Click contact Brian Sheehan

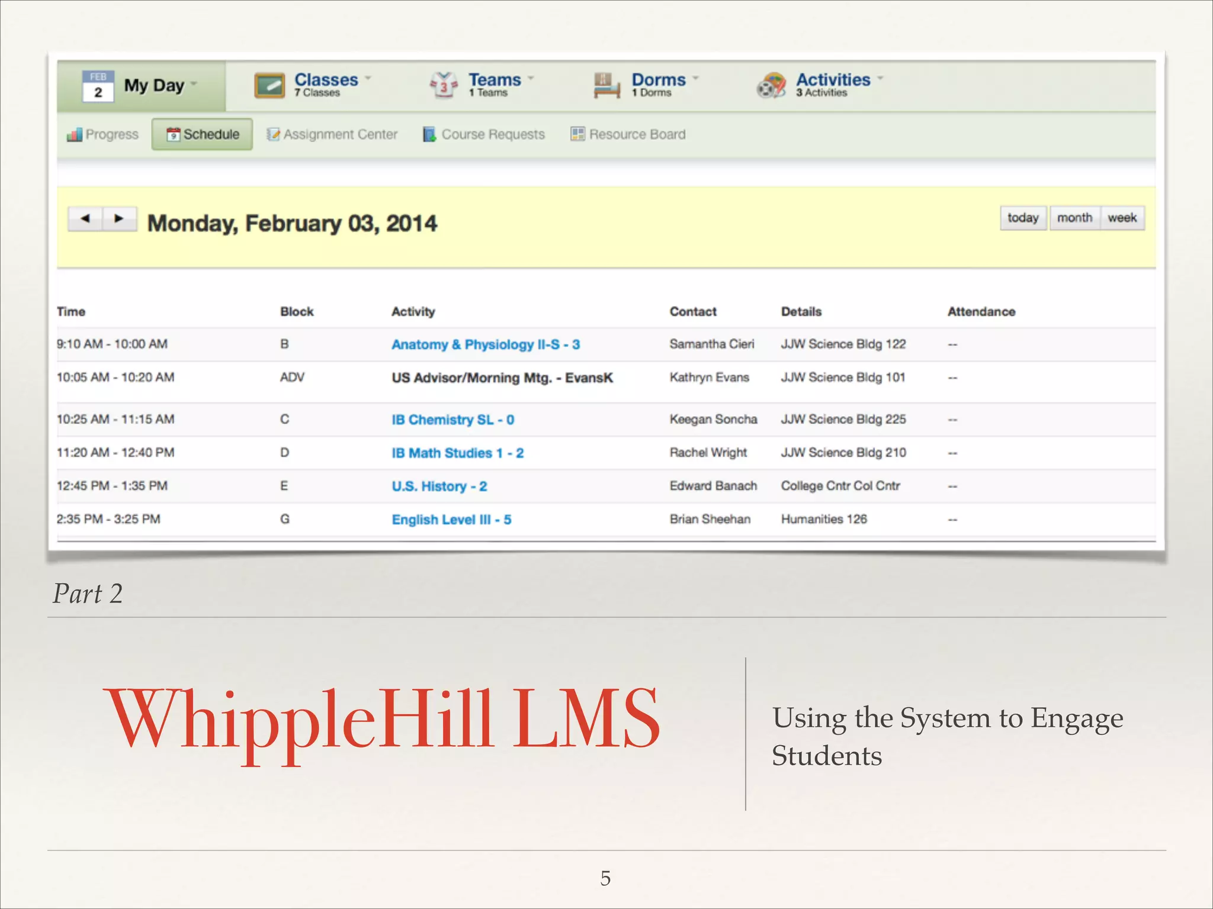click(710, 519)
